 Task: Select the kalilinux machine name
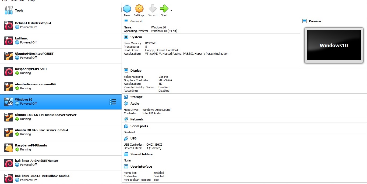click(x=22, y=38)
